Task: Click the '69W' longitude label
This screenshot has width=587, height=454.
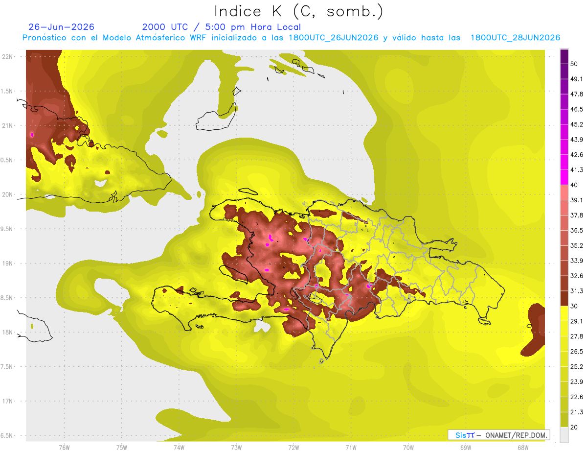Action: 465,447
